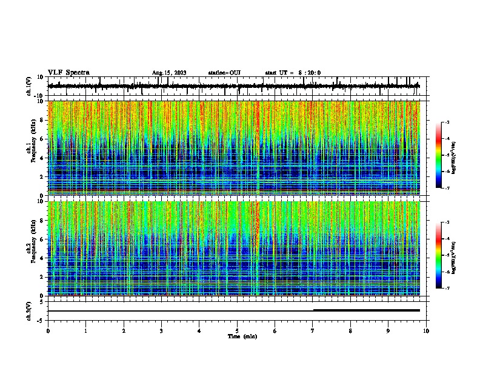Click the ch.1 spectrogram color bar

438,155
